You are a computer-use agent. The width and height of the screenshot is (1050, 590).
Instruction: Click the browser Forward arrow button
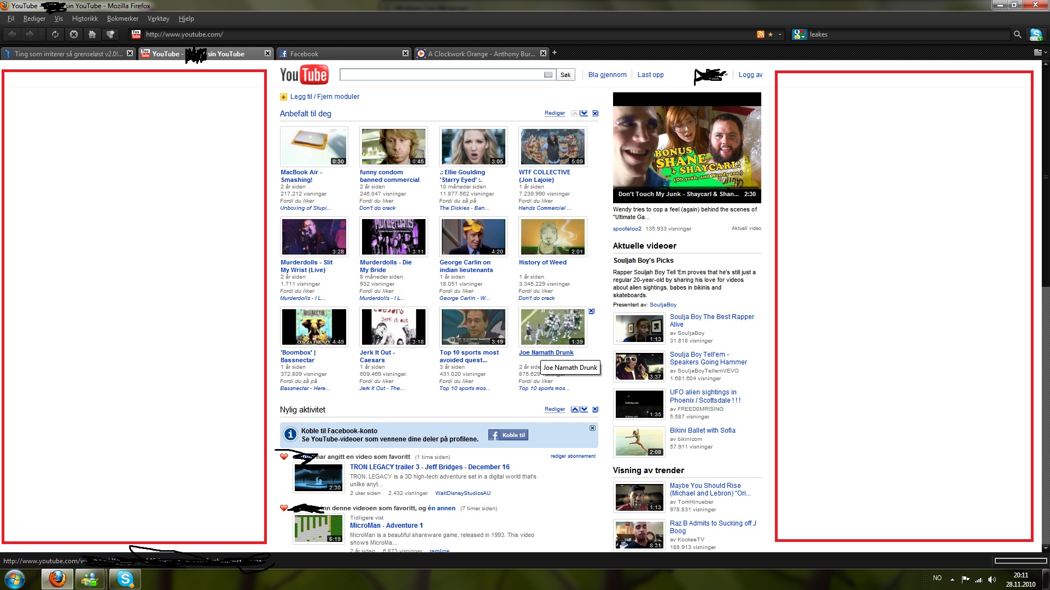pos(30,34)
